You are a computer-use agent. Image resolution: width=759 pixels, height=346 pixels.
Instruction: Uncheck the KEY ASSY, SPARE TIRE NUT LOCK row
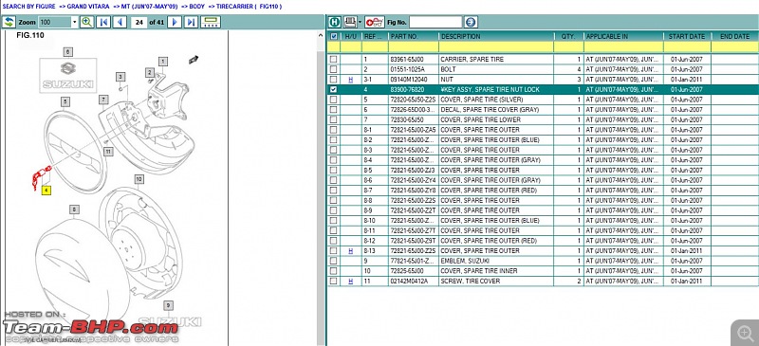[x=334, y=89]
